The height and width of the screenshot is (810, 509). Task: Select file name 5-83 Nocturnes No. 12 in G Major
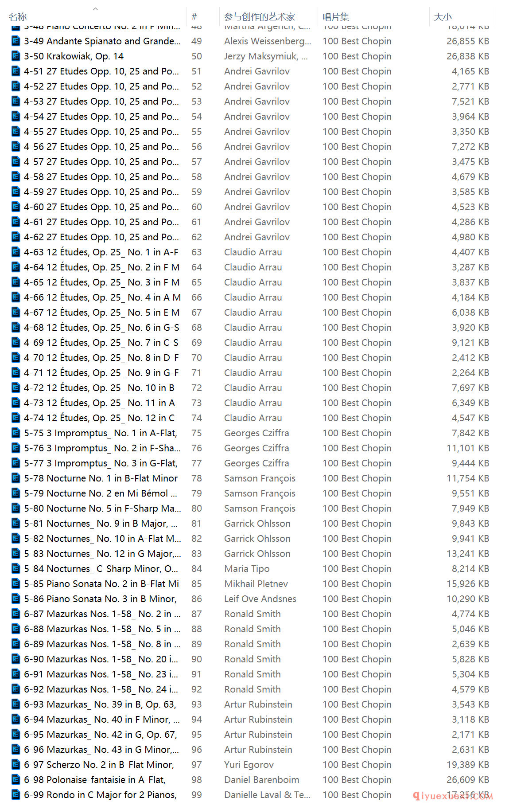tap(102, 554)
